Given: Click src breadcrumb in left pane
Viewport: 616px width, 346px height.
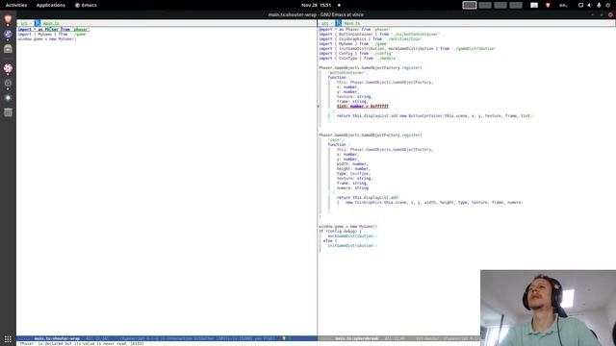Looking at the screenshot, I should tap(24, 23).
